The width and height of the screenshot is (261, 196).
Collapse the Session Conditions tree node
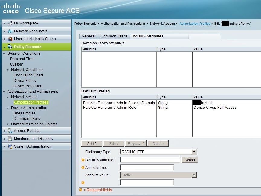click(4, 54)
